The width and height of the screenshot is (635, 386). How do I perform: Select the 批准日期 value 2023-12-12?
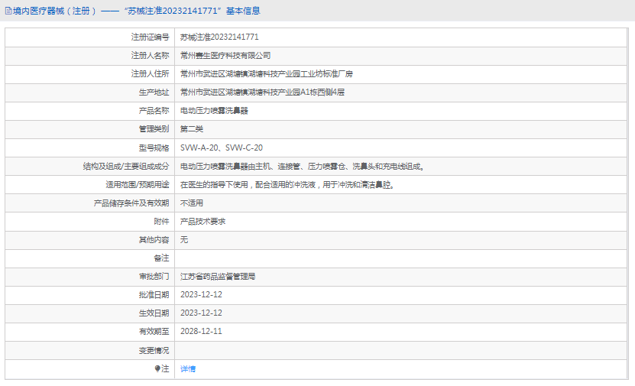(x=201, y=295)
